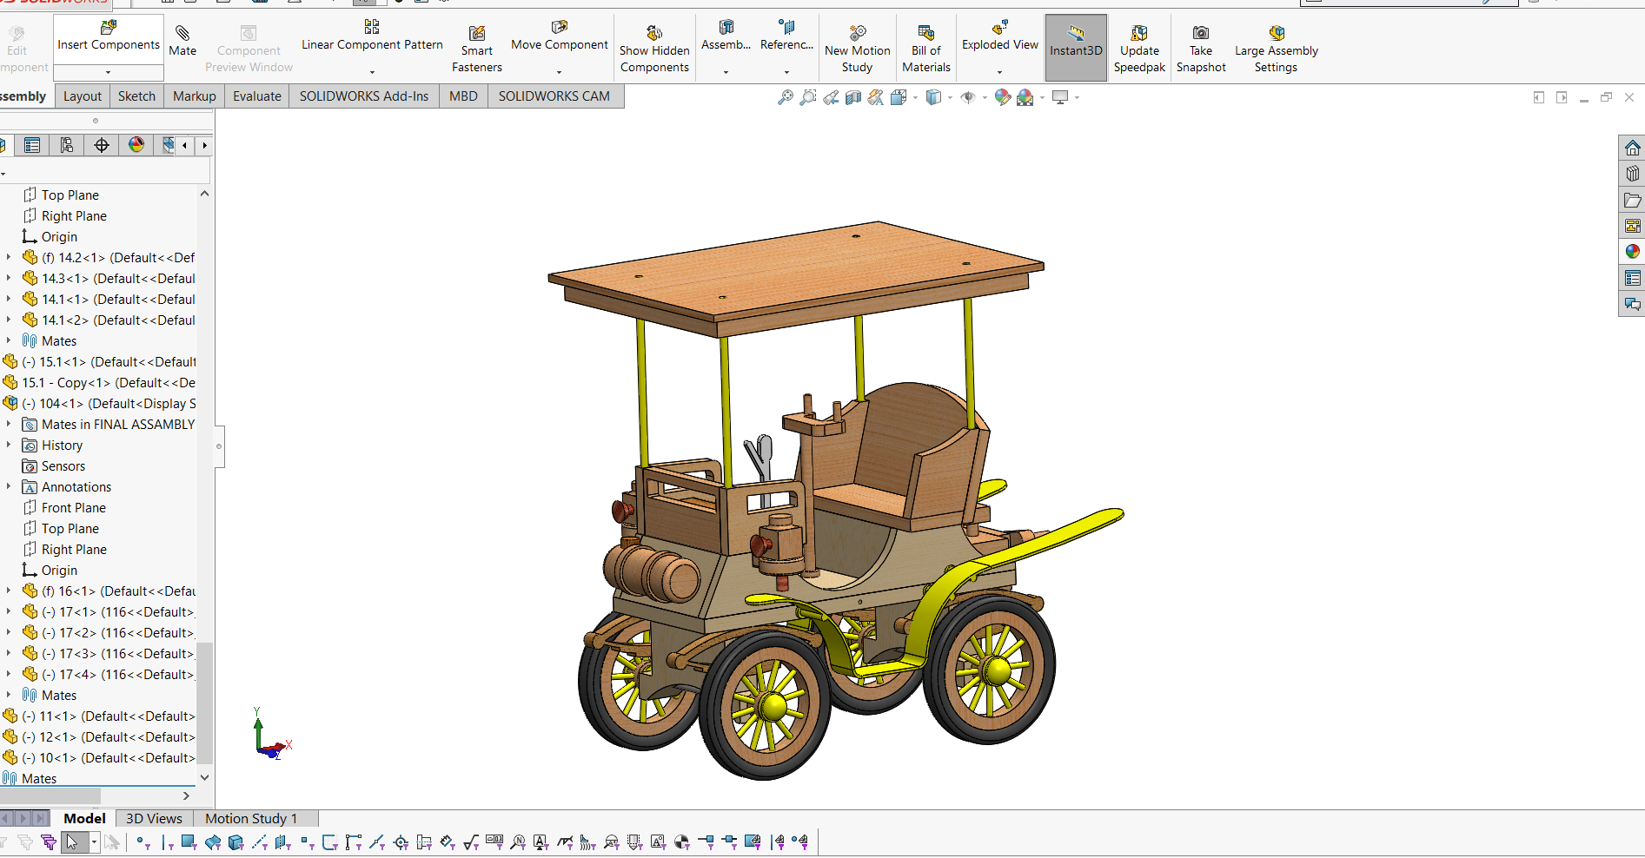Open Large Assembly Settings
This screenshot has width=1645, height=858.
1276,34
